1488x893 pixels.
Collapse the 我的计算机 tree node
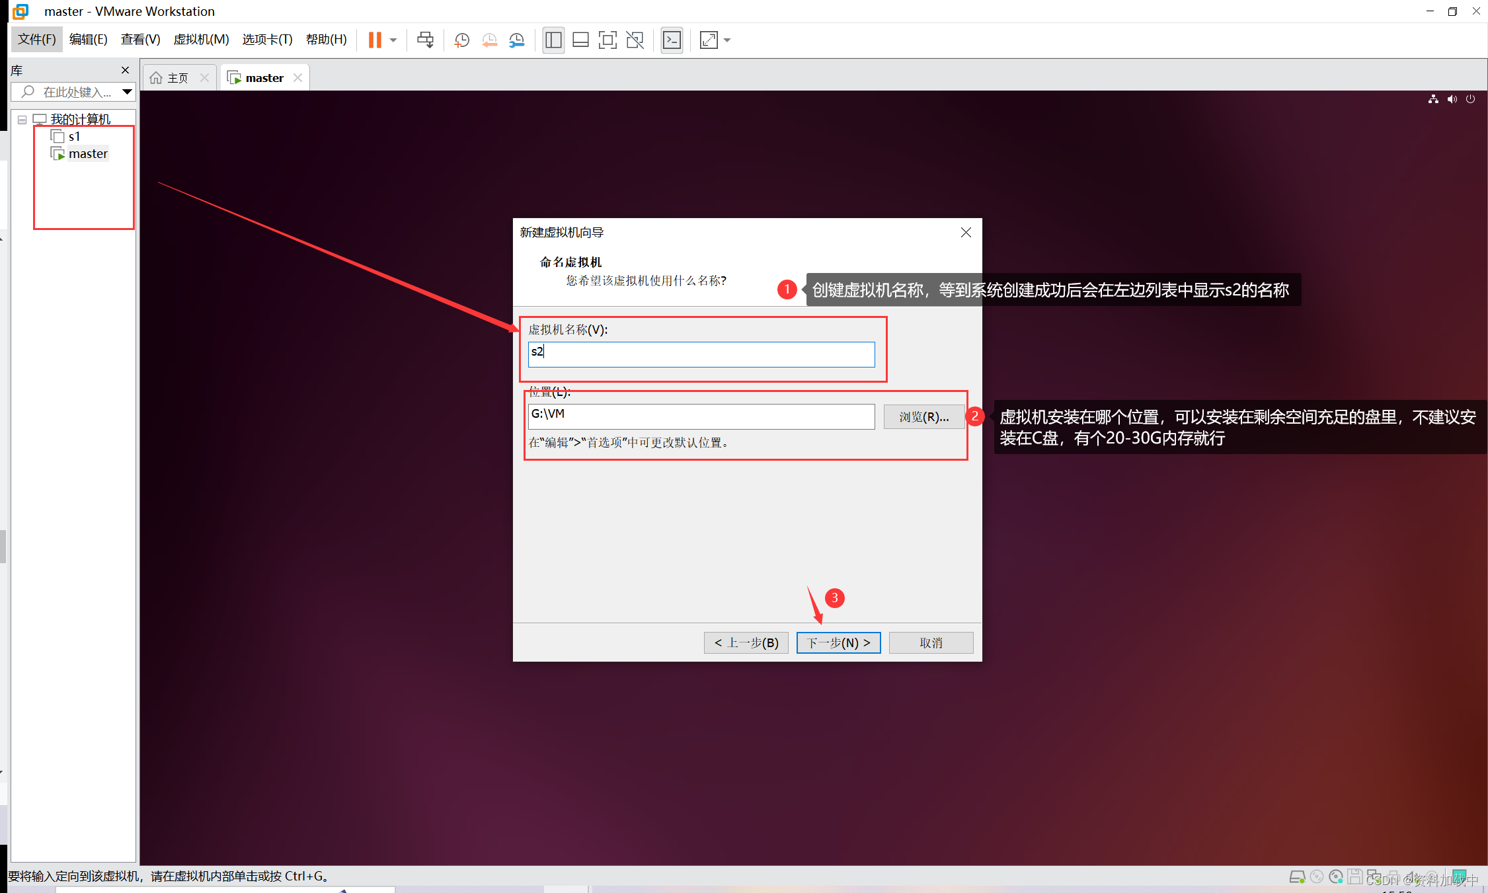(x=22, y=120)
